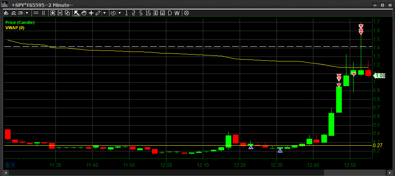Switch to Daily (D) interval
The image size is (395, 176).
(170, 13)
